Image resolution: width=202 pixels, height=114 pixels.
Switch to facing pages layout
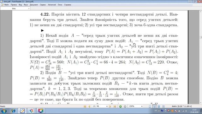pyautogui.click(x=163, y=106)
